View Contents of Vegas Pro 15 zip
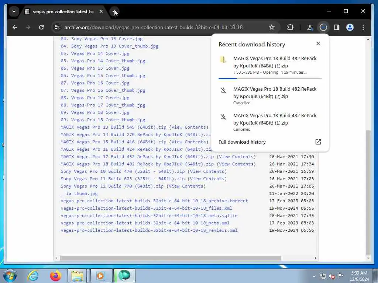 189,142
